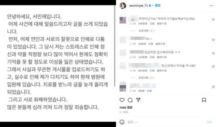Open seominjae_71 username link
The image size is (216, 127).
point(138,6)
